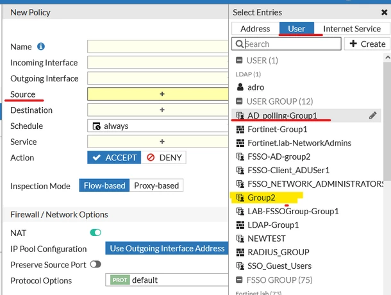Select the FSSO_NETWORK_ADMINISTRATORS entry
Viewport: 391px width, 295px height.
tap(306, 184)
